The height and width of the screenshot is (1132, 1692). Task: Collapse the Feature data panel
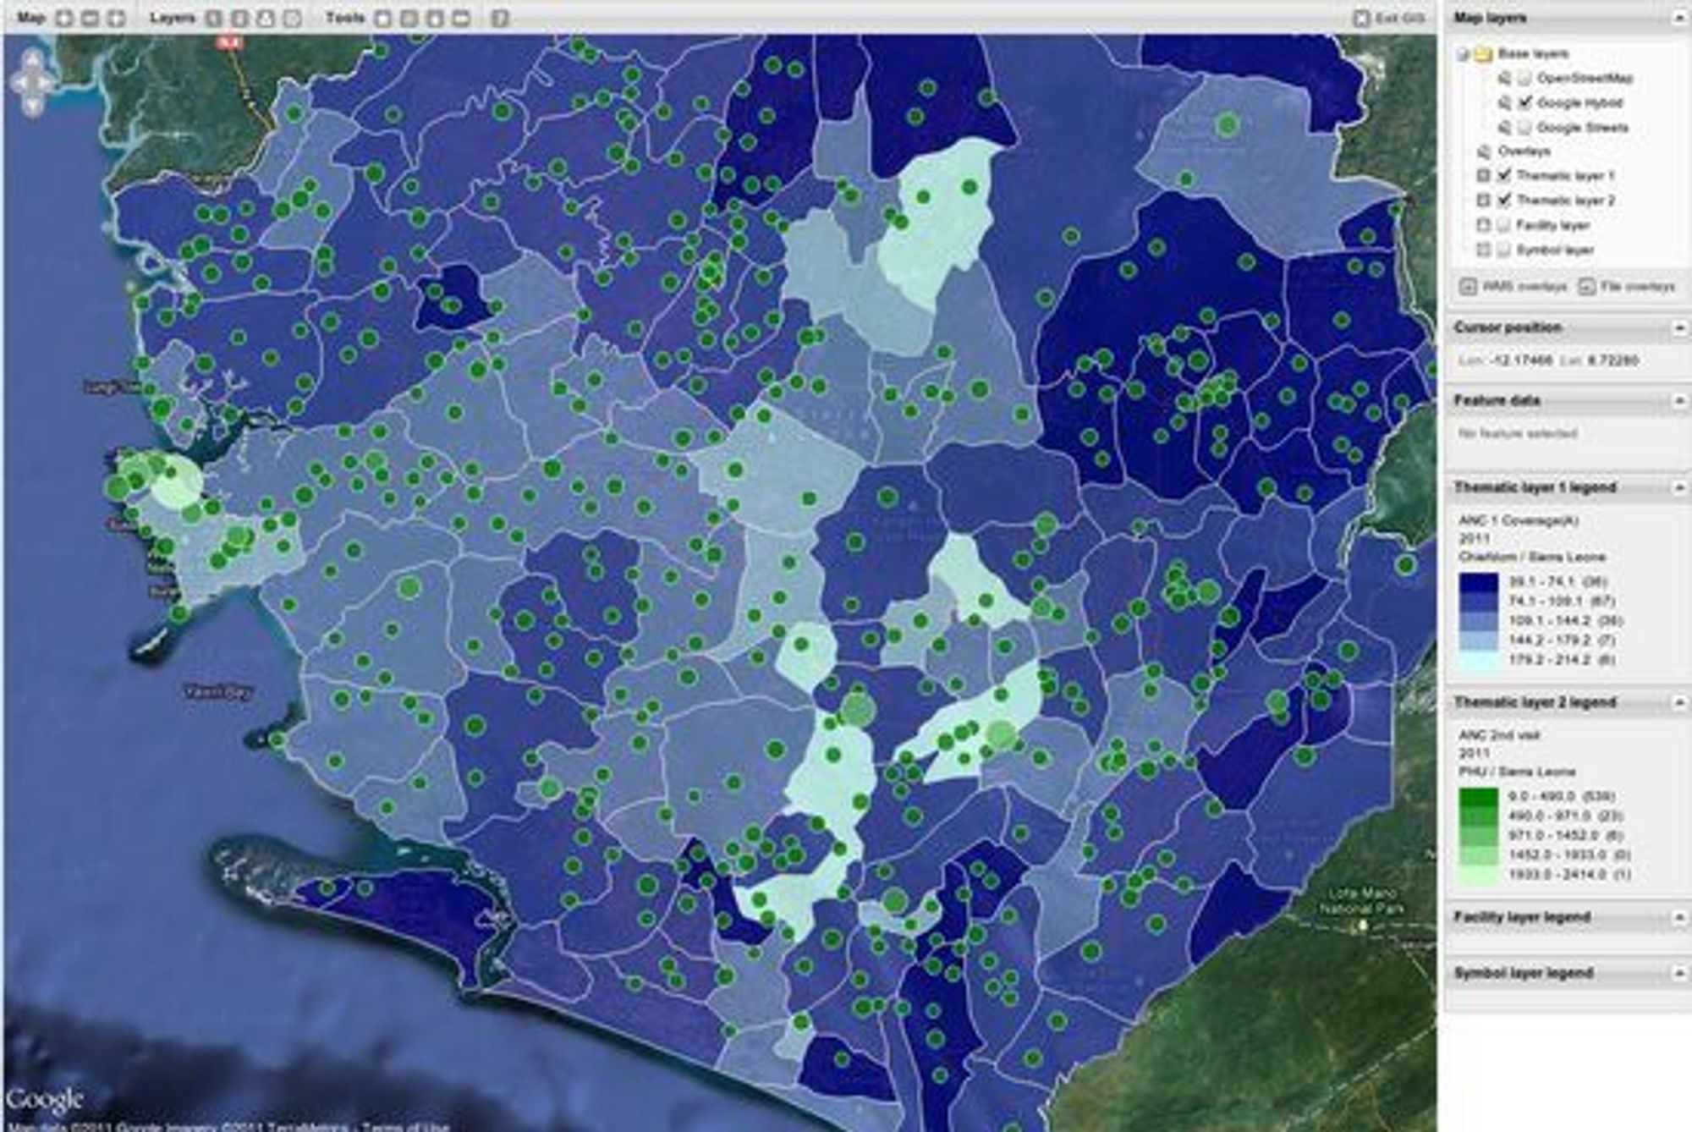click(x=1679, y=401)
